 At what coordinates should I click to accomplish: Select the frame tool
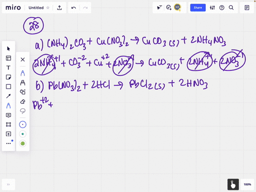pyautogui.click(x=9, y=124)
